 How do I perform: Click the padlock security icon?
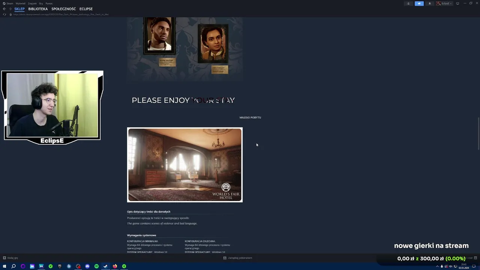tap(10, 14)
